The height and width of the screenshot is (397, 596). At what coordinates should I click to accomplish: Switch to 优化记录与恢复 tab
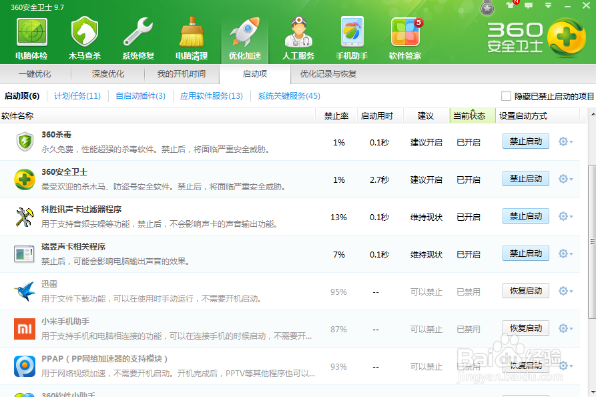tap(328, 74)
